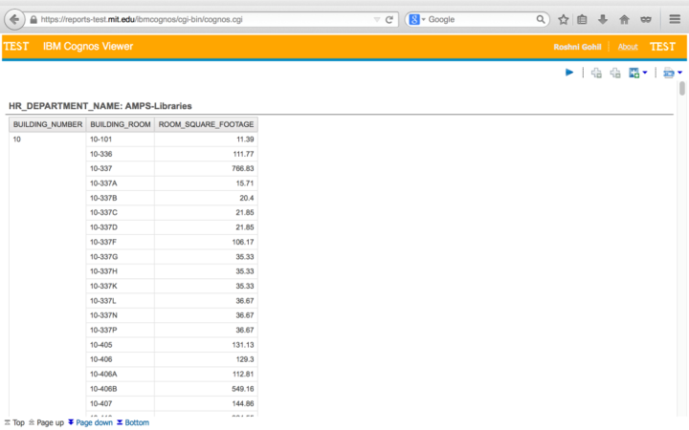Click the Run report play icon
689x430 pixels.
[x=569, y=73]
